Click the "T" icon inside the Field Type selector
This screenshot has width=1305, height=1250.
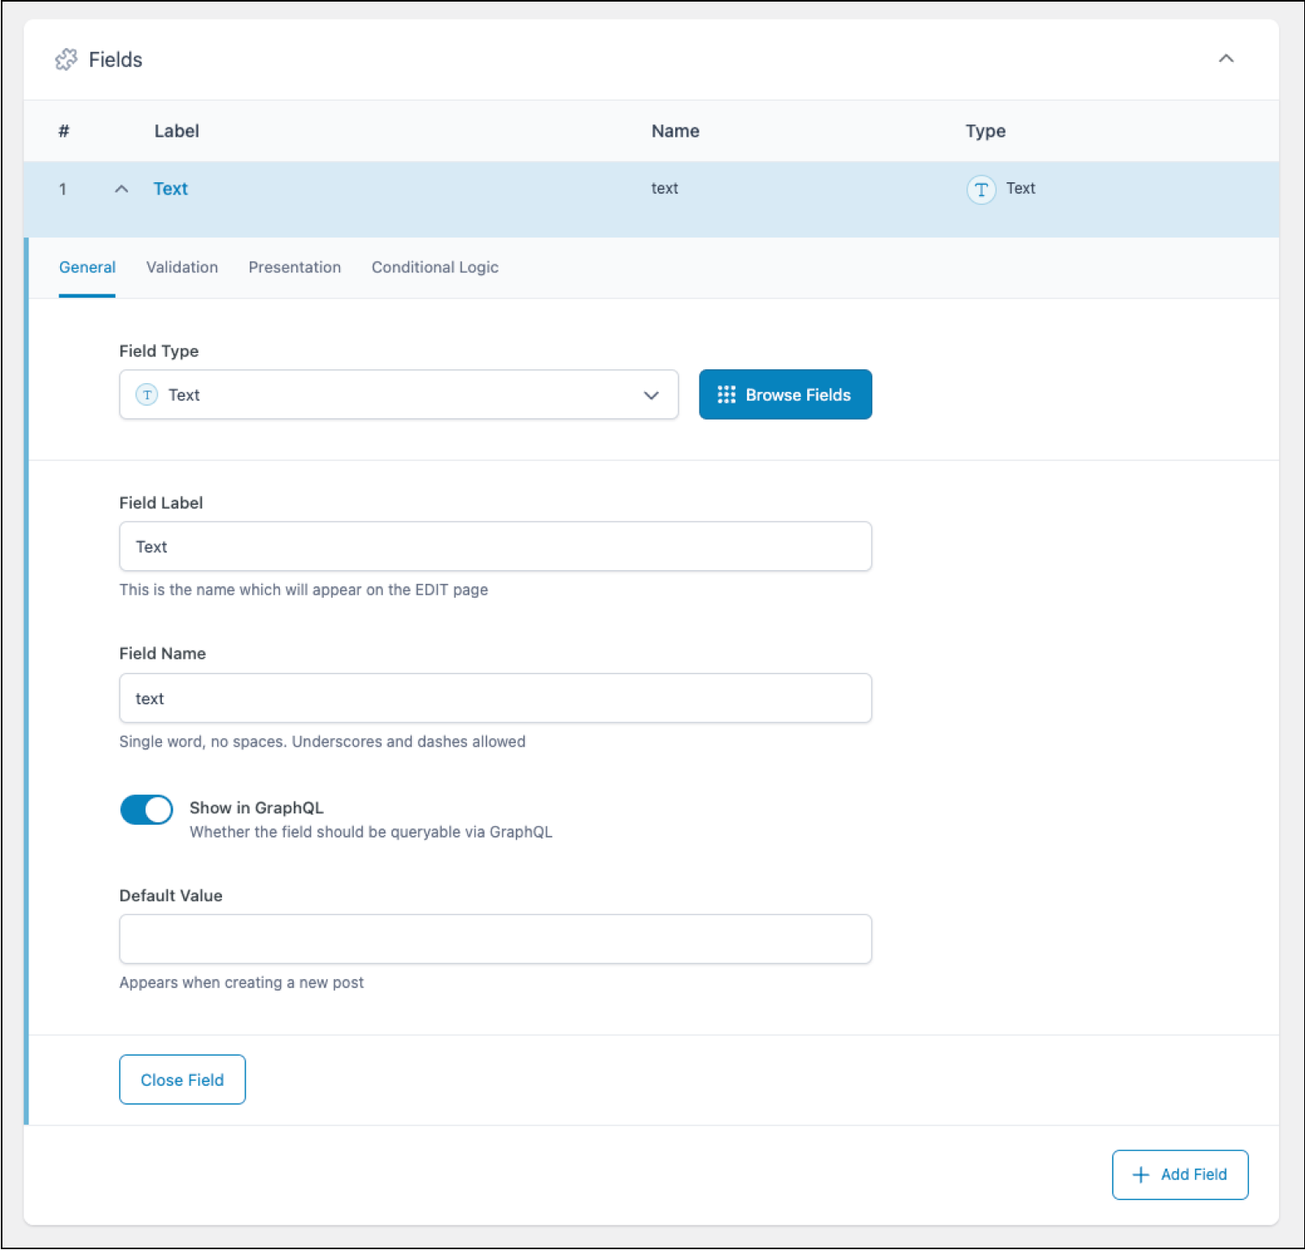click(146, 394)
